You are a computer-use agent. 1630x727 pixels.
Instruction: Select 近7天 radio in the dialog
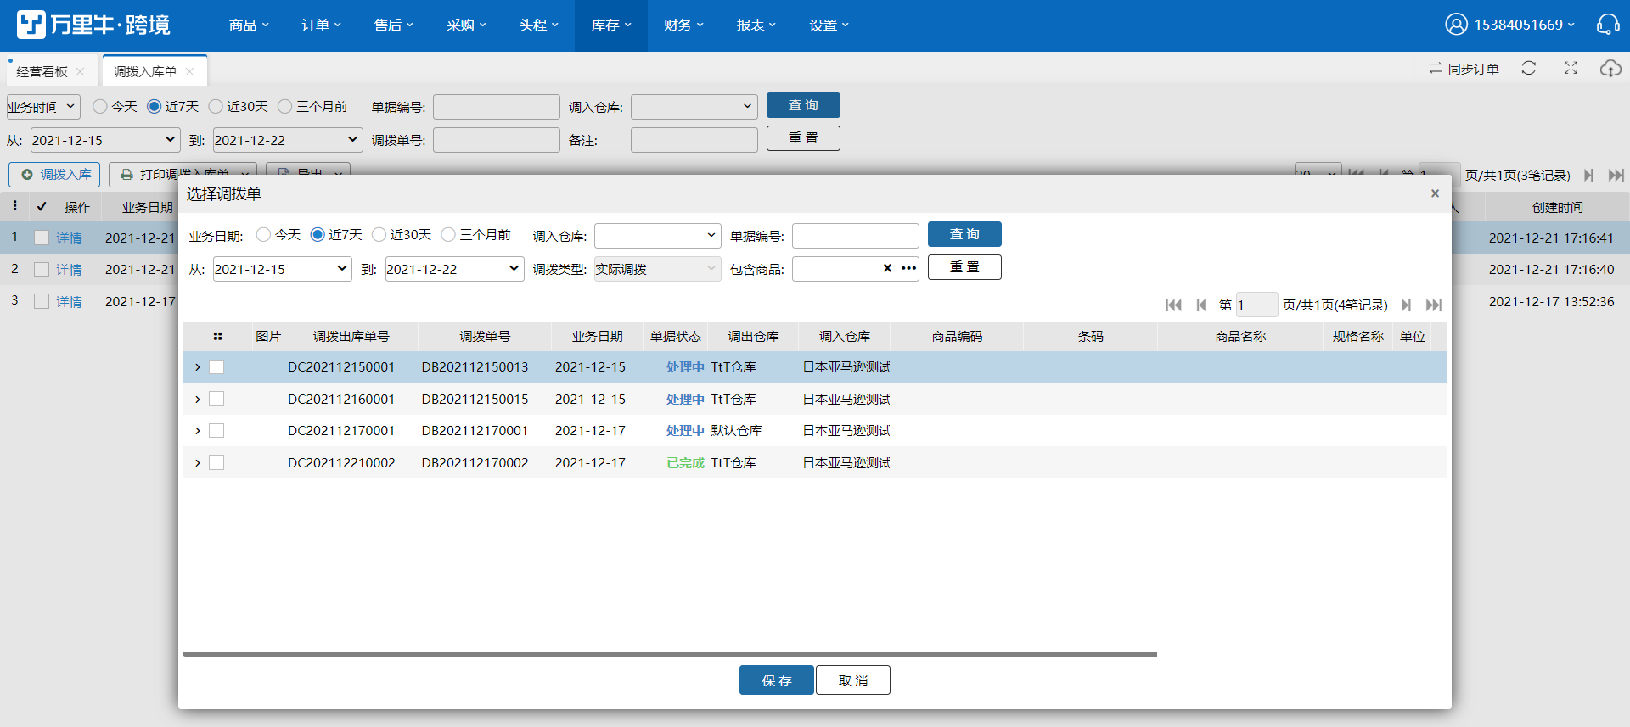(x=318, y=234)
